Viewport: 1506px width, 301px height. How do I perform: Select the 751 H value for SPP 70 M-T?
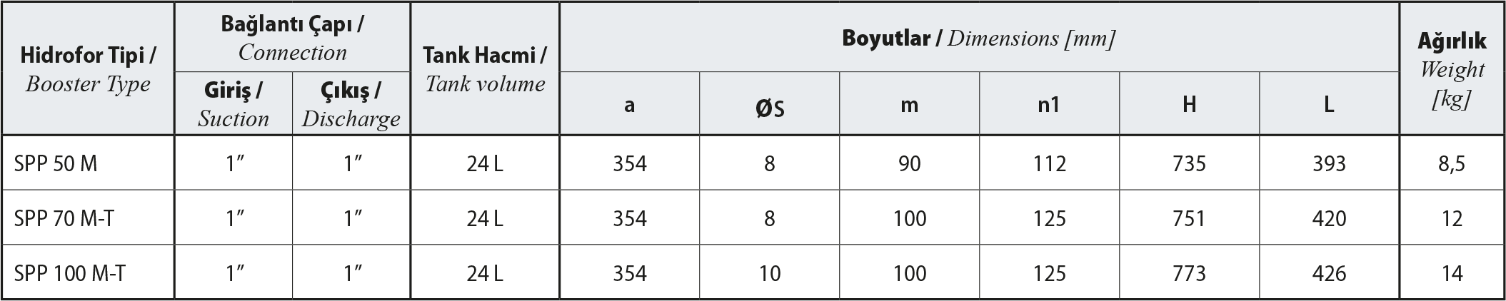(x=1189, y=218)
